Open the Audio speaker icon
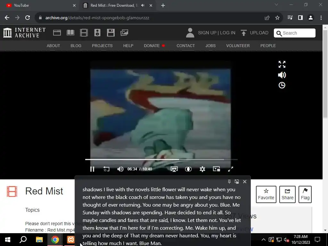The image size is (328, 246). pyautogui.click(x=97, y=33)
